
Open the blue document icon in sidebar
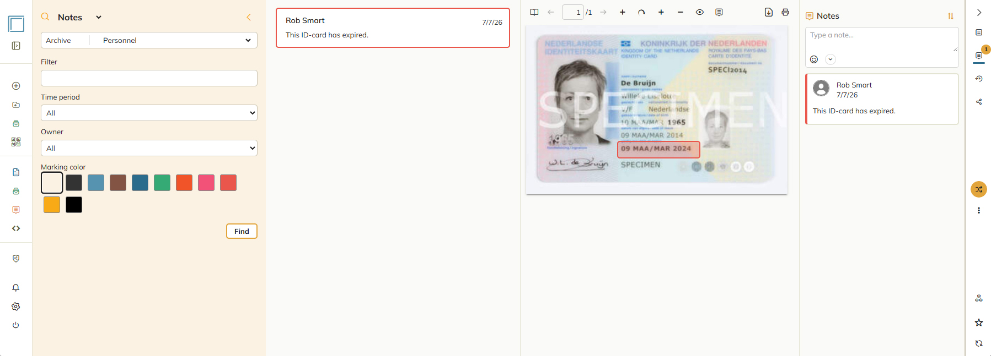coord(16,172)
